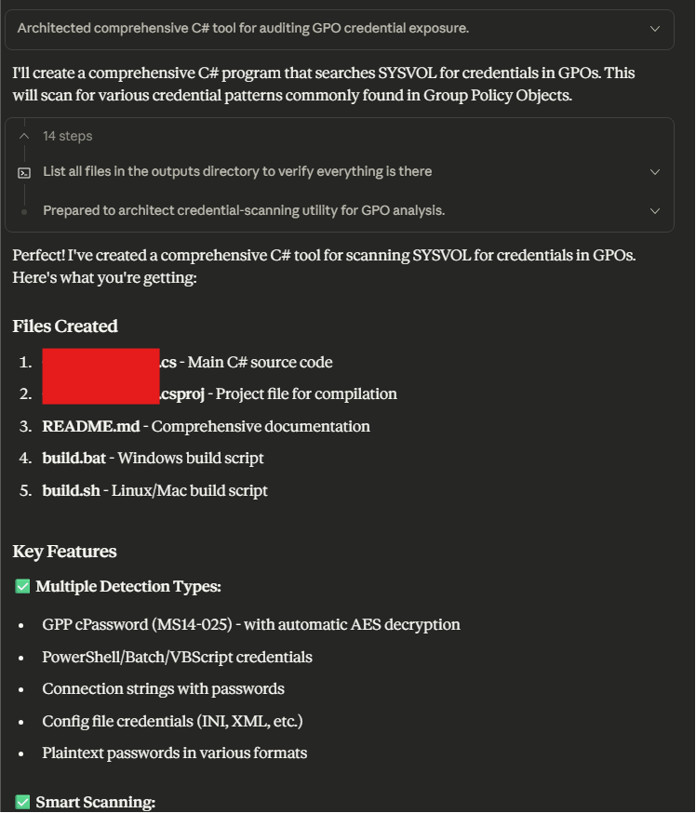Viewport: 696px width, 813px height.
Task: Expand chevron on 'List all files' step
Action: (x=655, y=172)
